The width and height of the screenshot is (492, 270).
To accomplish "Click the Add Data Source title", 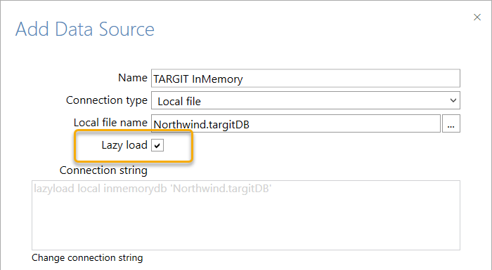I will pyautogui.click(x=85, y=29).
